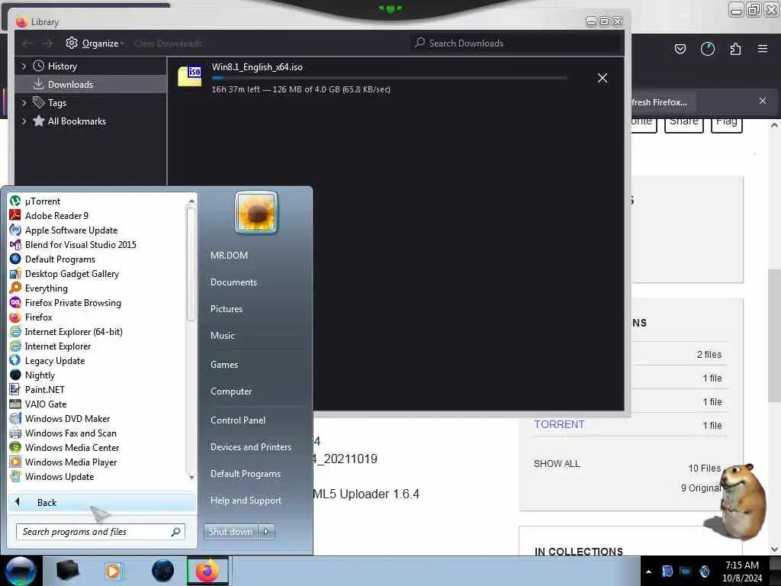Open Default Programs in the Start menu right pane
Viewport: 781px width, 586px height.
click(x=245, y=473)
